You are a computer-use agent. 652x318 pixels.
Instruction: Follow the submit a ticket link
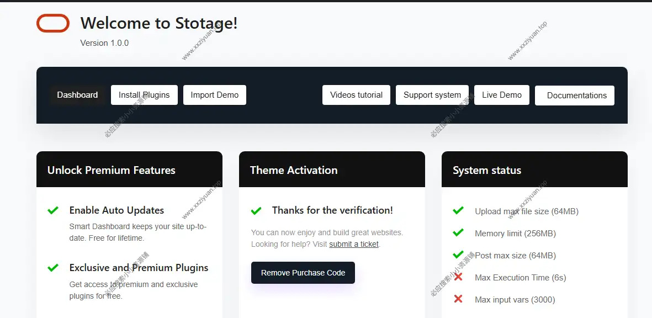tap(354, 244)
